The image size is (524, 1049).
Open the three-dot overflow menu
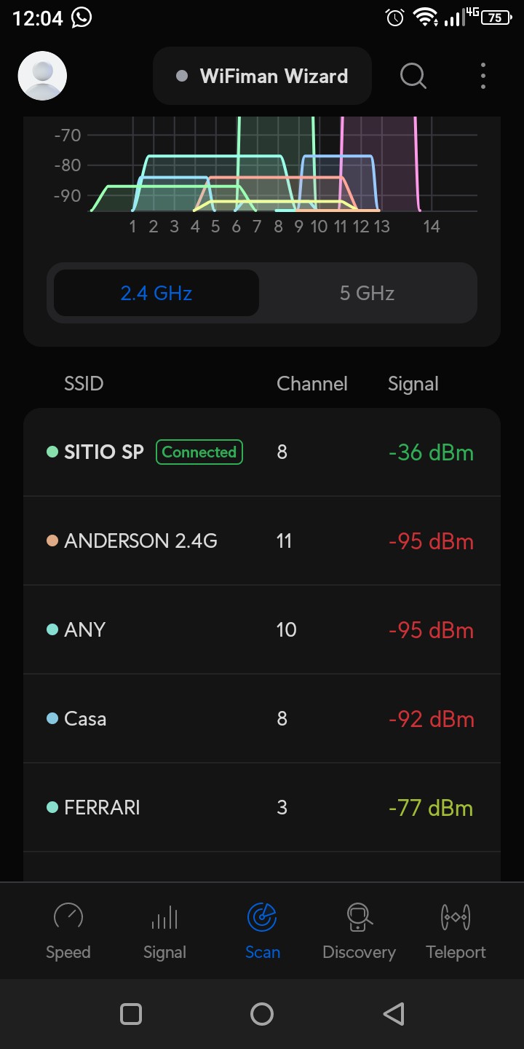[483, 76]
